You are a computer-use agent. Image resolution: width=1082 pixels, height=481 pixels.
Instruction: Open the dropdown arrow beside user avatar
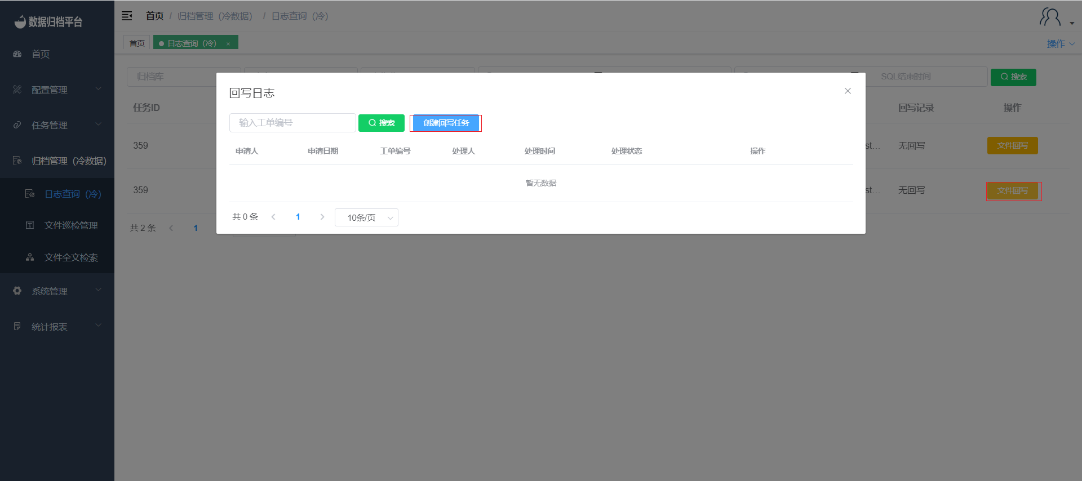1072,23
